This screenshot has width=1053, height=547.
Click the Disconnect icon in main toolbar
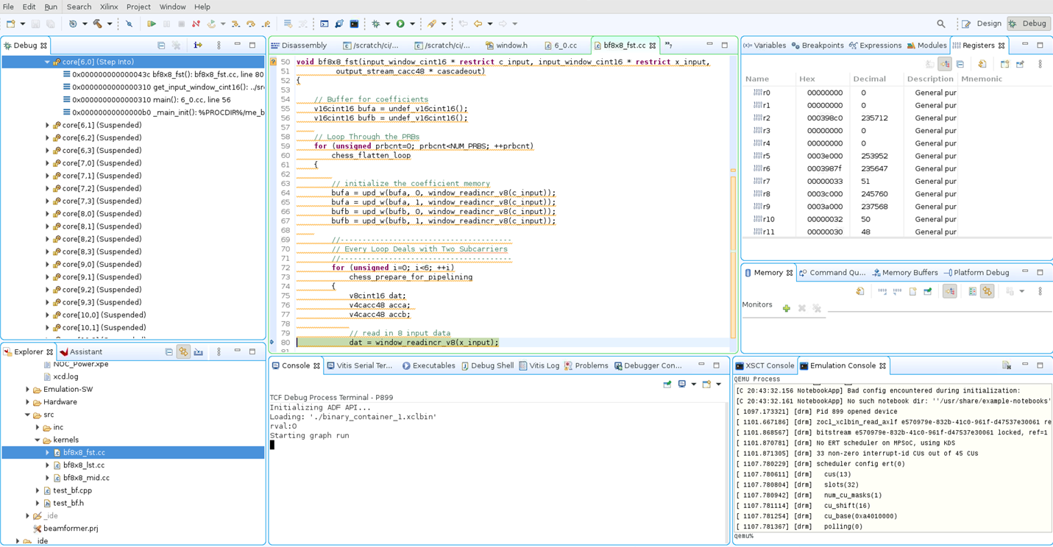pyautogui.click(x=196, y=24)
